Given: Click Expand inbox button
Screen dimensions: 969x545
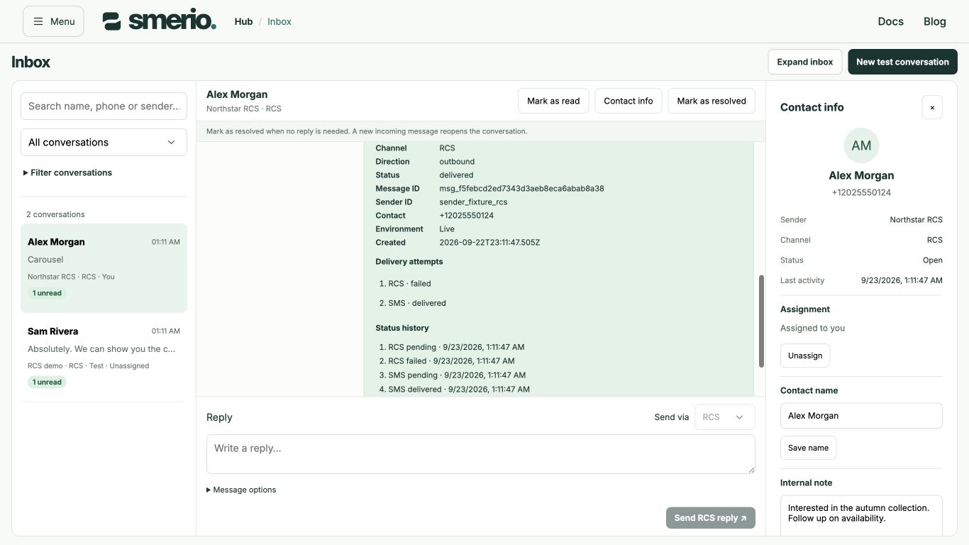Looking at the screenshot, I should 805,62.
